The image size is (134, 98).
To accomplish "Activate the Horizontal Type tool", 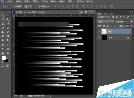I will (x=8, y=44).
